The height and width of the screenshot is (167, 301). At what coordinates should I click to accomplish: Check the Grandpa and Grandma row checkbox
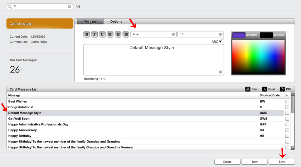(x=287, y=141)
